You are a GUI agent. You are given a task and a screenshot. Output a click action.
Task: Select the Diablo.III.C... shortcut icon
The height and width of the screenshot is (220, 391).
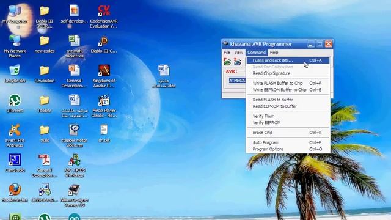coord(104,44)
